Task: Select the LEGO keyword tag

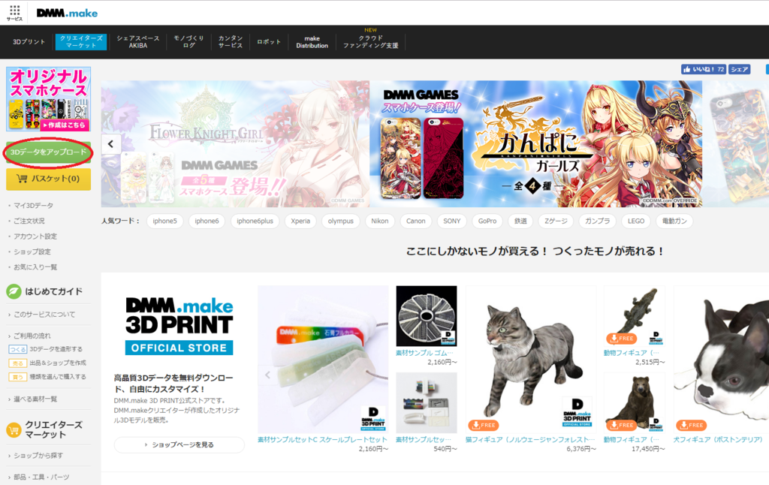Action: point(636,221)
